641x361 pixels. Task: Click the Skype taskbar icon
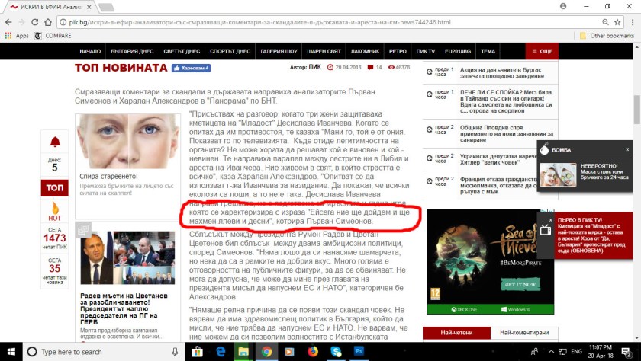[337, 352]
